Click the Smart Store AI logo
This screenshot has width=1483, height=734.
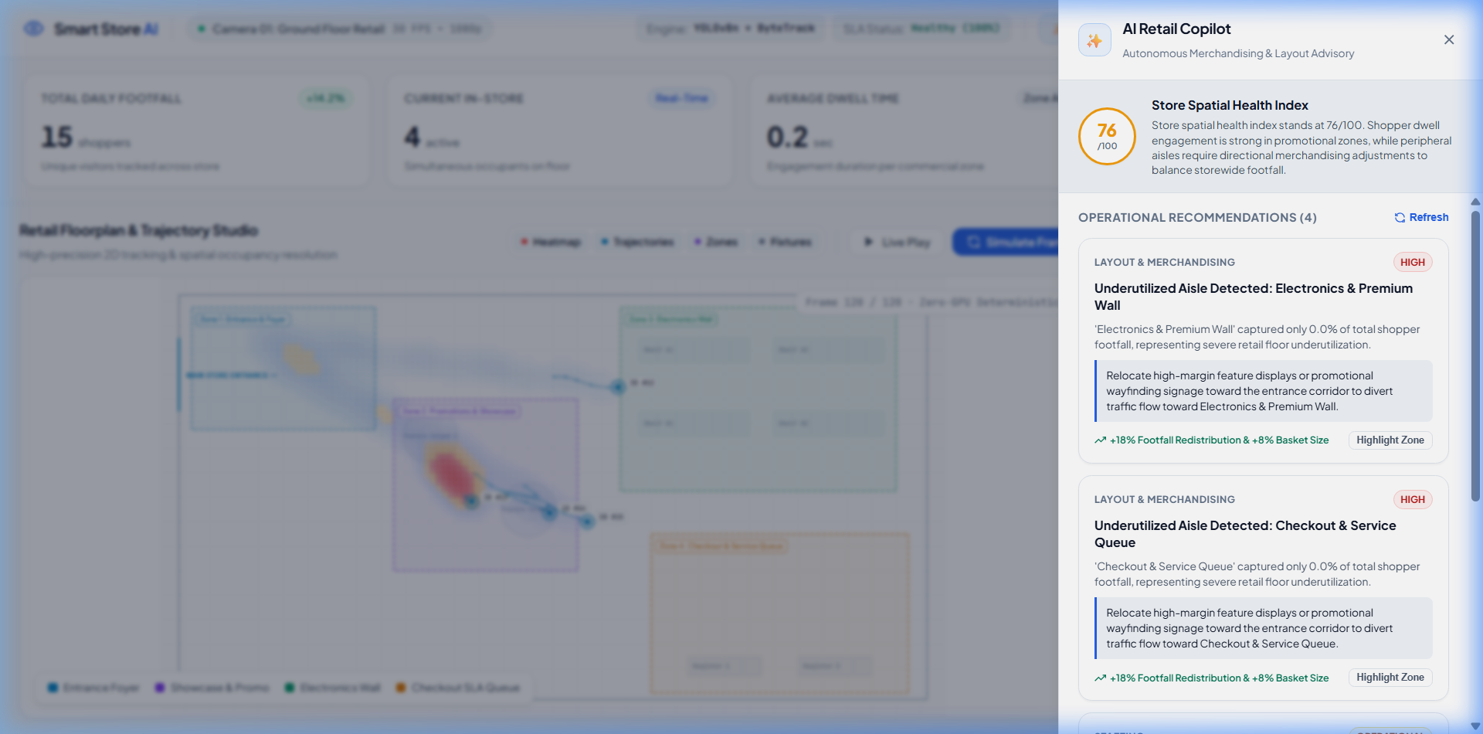click(90, 29)
